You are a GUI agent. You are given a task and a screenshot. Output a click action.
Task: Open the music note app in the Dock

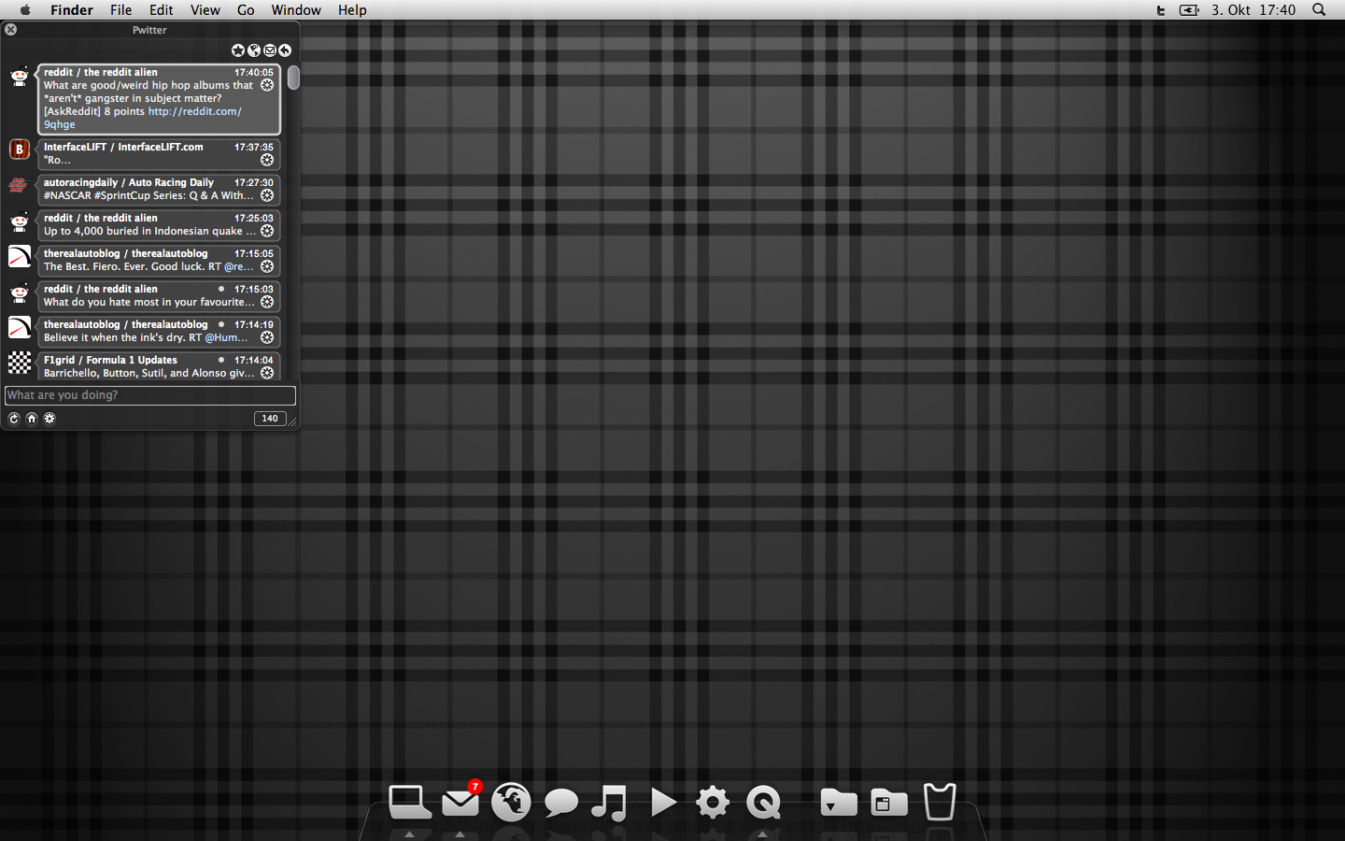[610, 803]
